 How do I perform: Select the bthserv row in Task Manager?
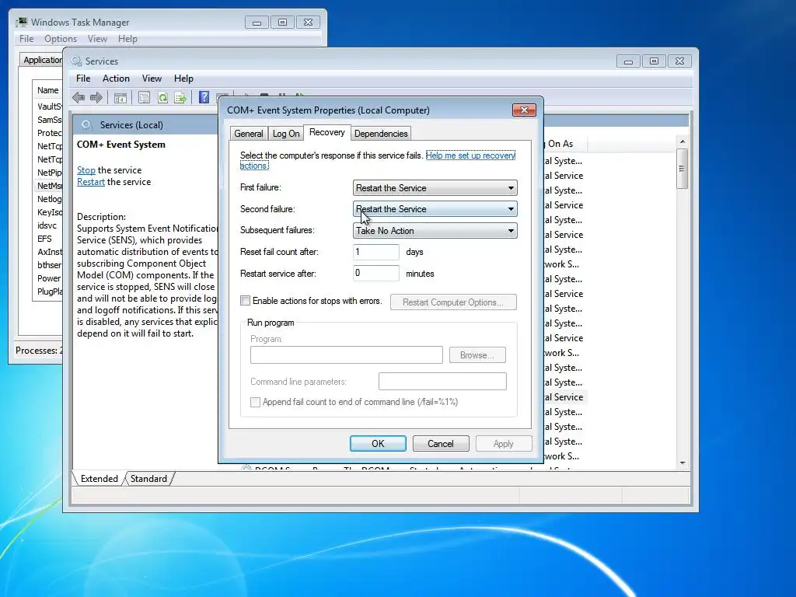pyautogui.click(x=48, y=265)
